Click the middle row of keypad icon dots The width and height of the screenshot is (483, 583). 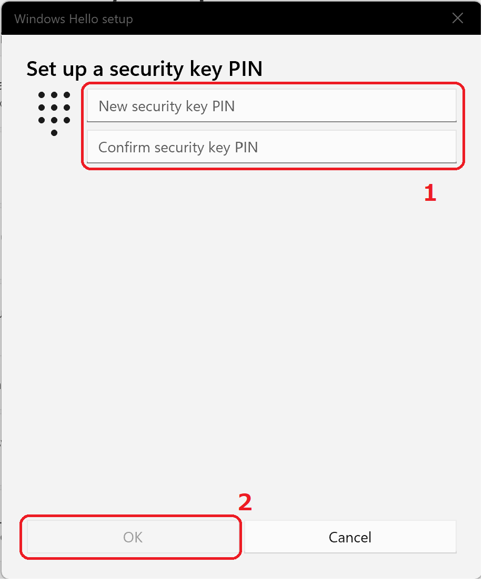(54, 108)
